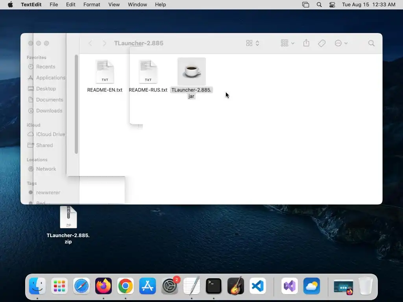Click the Tags icon in Finder toolbar
Viewport: 403px width, 302px height.
coord(322,43)
